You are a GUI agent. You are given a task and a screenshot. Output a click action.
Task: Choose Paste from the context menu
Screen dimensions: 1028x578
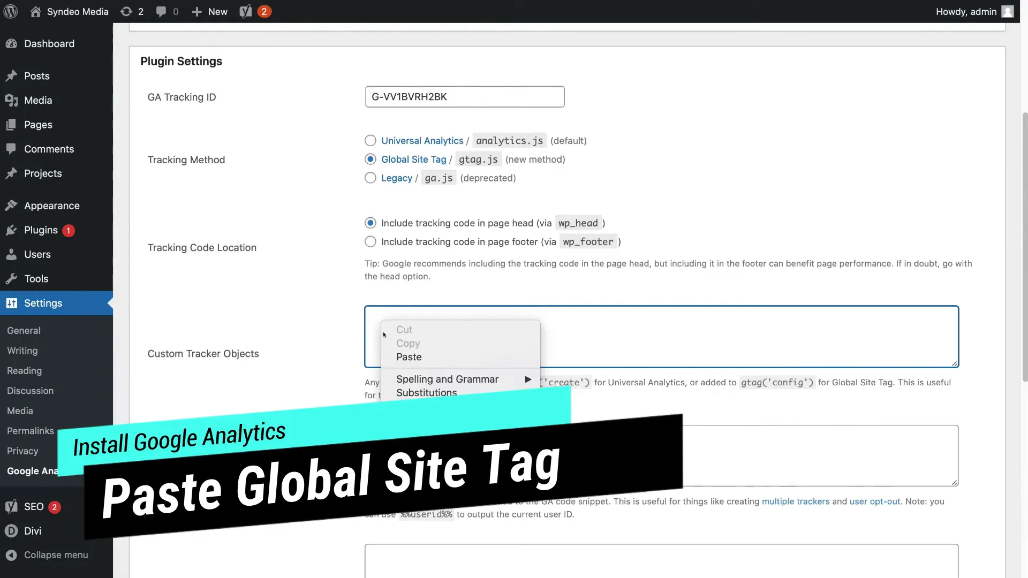click(409, 357)
